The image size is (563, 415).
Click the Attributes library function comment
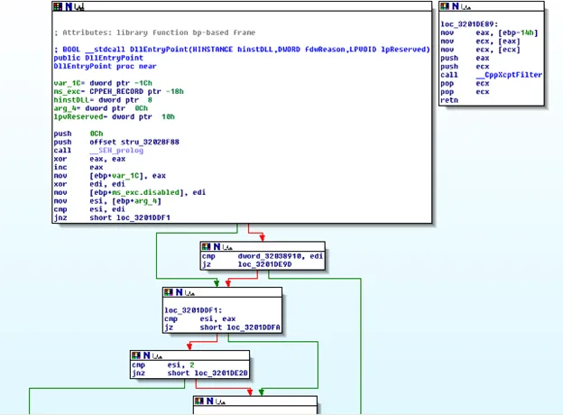154,32
